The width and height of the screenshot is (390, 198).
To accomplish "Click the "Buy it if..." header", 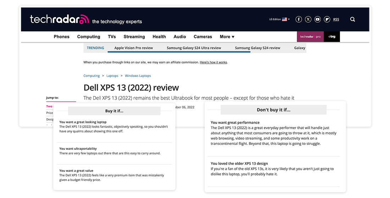I will [114, 111].
